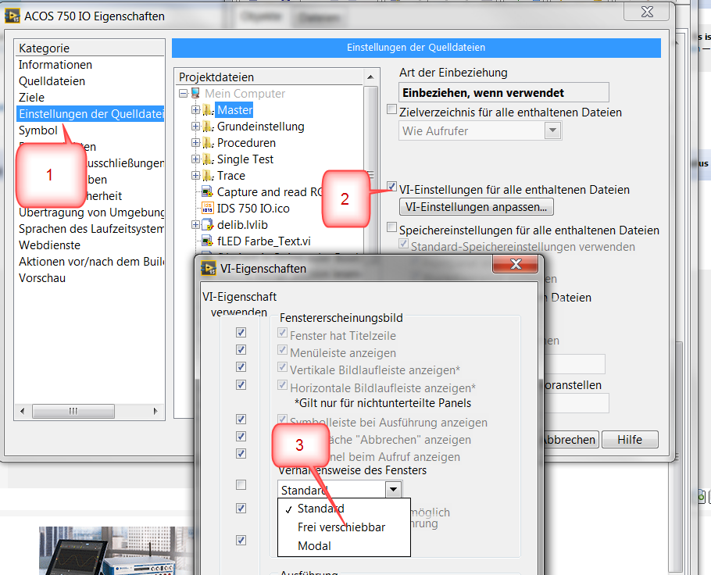
Task: Click up arrow of Projektdateien scrollbar
Action: click(370, 77)
